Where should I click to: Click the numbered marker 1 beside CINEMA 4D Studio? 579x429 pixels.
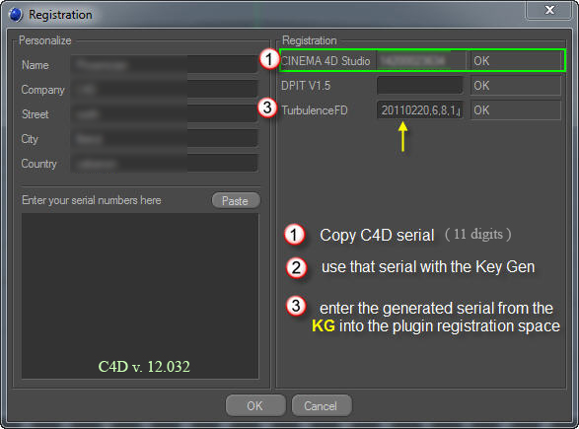pos(269,59)
